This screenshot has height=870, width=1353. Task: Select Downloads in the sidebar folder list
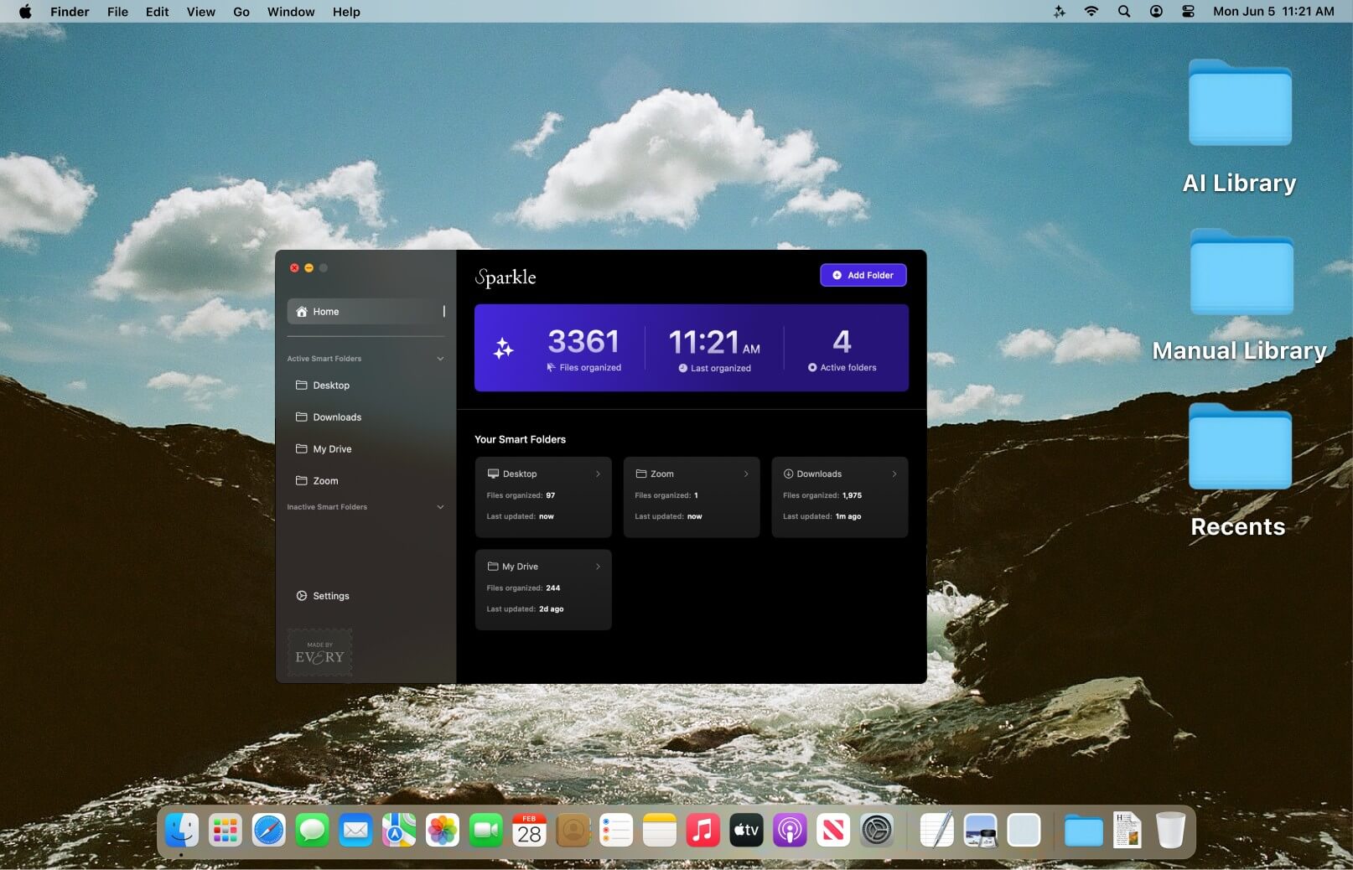coord(337,417)
